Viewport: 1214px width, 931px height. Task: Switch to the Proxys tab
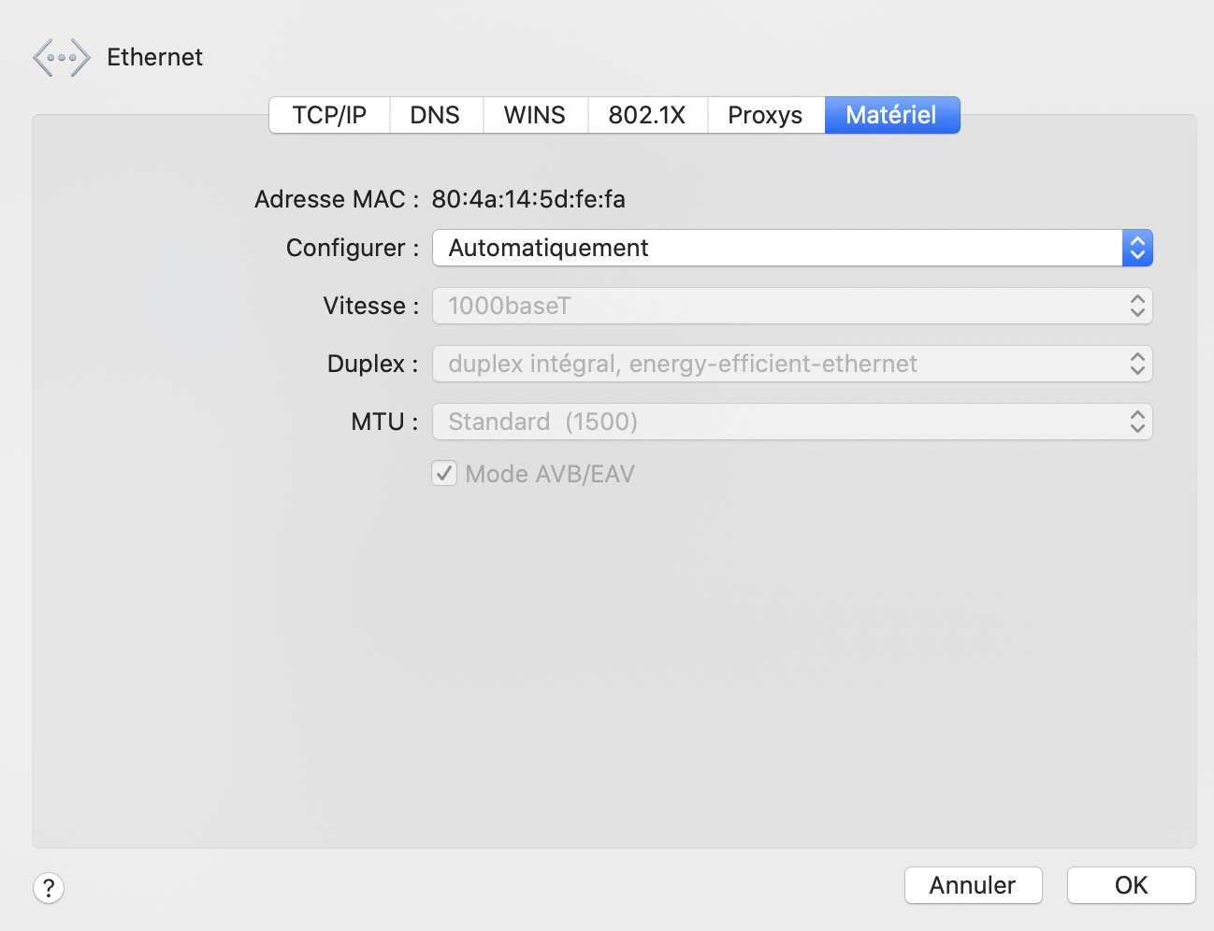(x=765, y=115)
